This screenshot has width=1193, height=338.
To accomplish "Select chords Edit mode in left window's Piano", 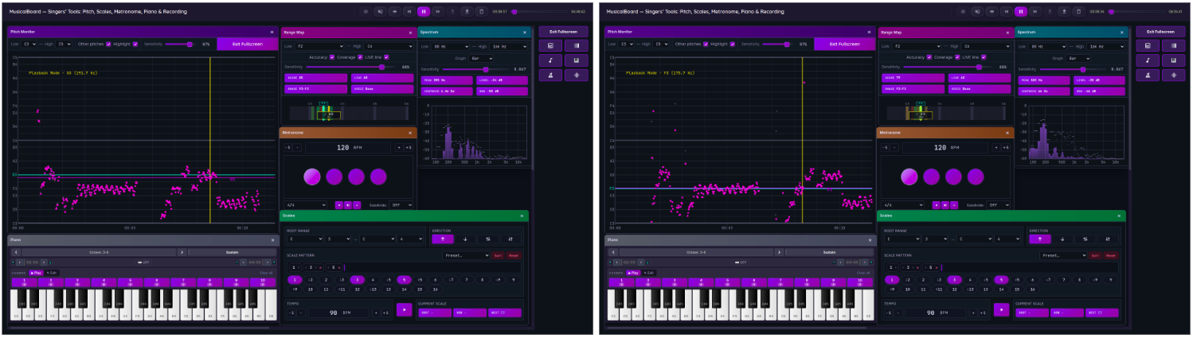I will pyautogui.click(x=52, y=273).
